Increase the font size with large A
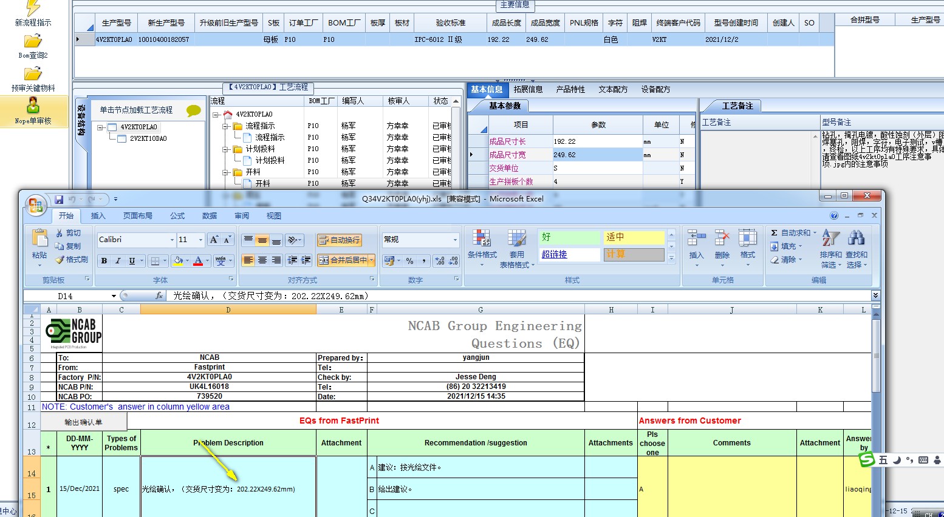 coord(214,240)
